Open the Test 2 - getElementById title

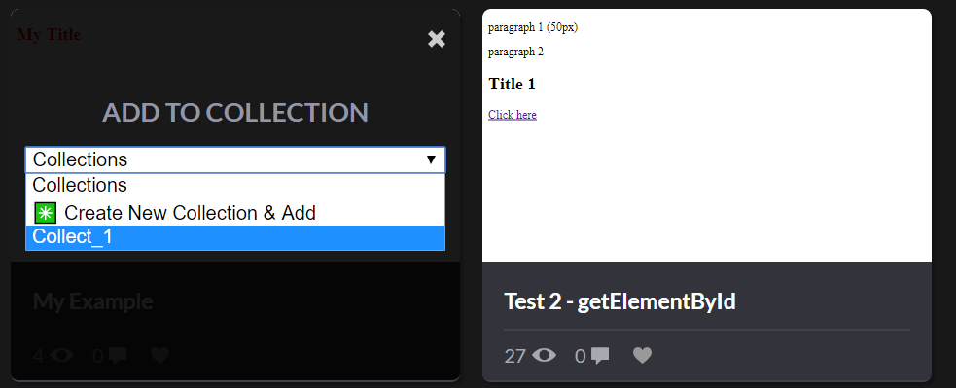click(x=620, y=301)
